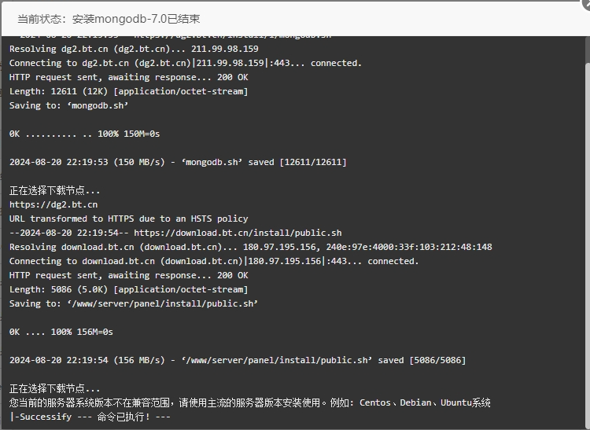Close the mongodb-7.0 install log dialog
Image resolution: width=590 pixels, height=430 pixels.
[586, 4]
